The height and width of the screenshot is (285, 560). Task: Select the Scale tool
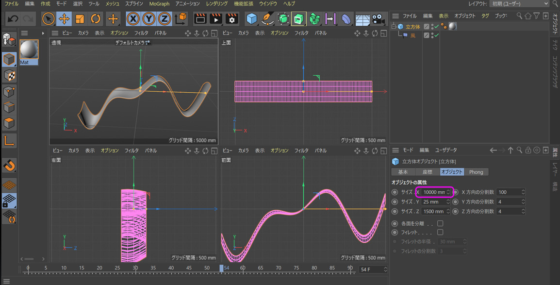[80, 19]
